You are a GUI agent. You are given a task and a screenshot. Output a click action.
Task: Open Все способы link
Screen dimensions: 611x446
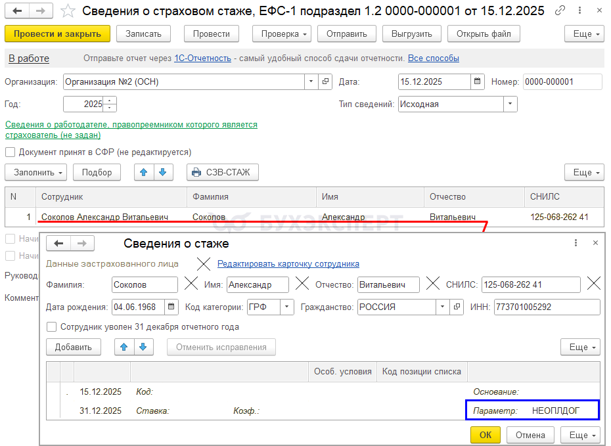tap(434, 58)
